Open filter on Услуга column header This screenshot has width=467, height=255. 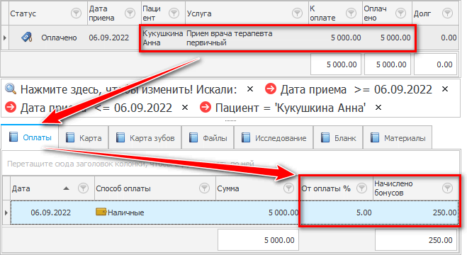297,13
